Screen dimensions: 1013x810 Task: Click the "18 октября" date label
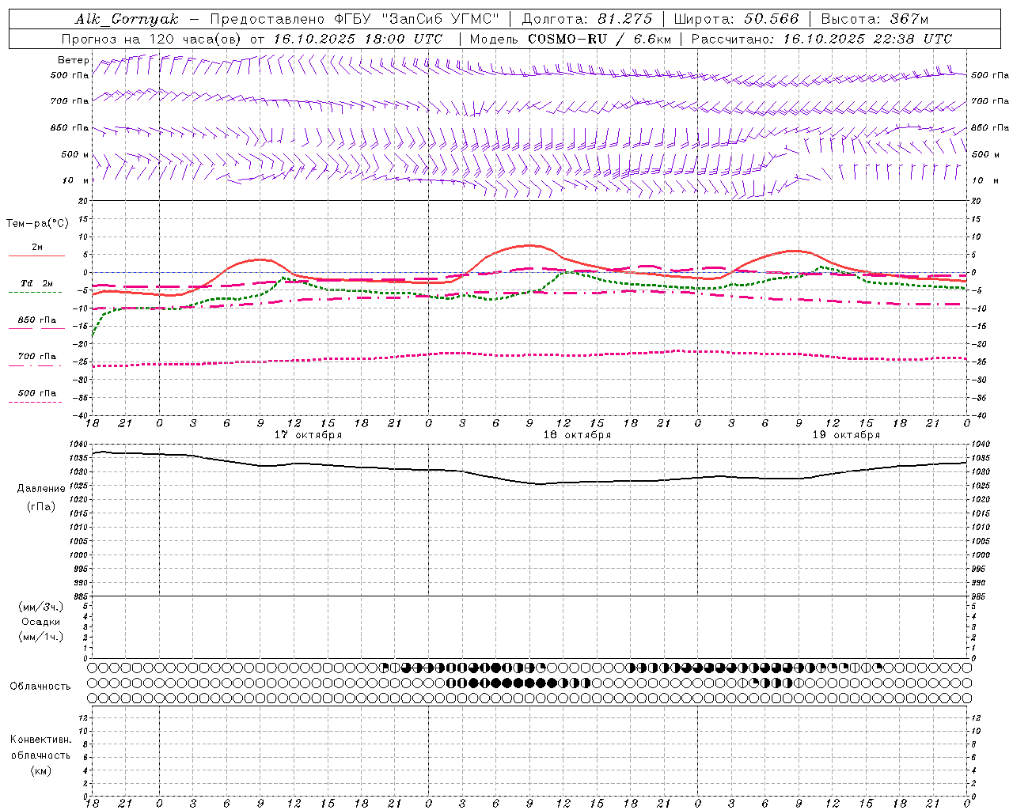click(577, 435)
